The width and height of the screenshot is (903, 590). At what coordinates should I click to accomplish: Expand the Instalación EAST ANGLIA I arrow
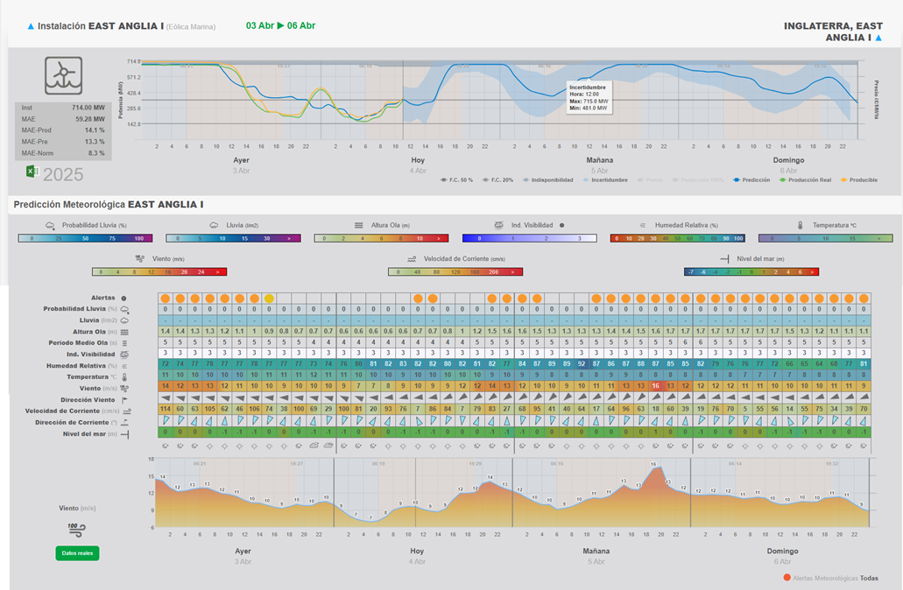coord(32,26)
